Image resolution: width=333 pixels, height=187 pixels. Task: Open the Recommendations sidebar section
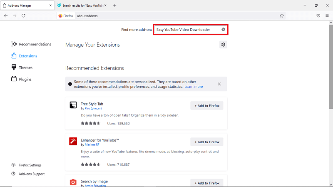pos(31,44)
